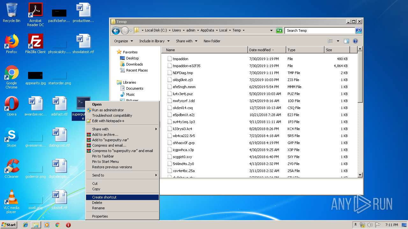Click the search magnifier icon
Image resolution: width=408 pixels, height=229 pixels.
[359, 31]
